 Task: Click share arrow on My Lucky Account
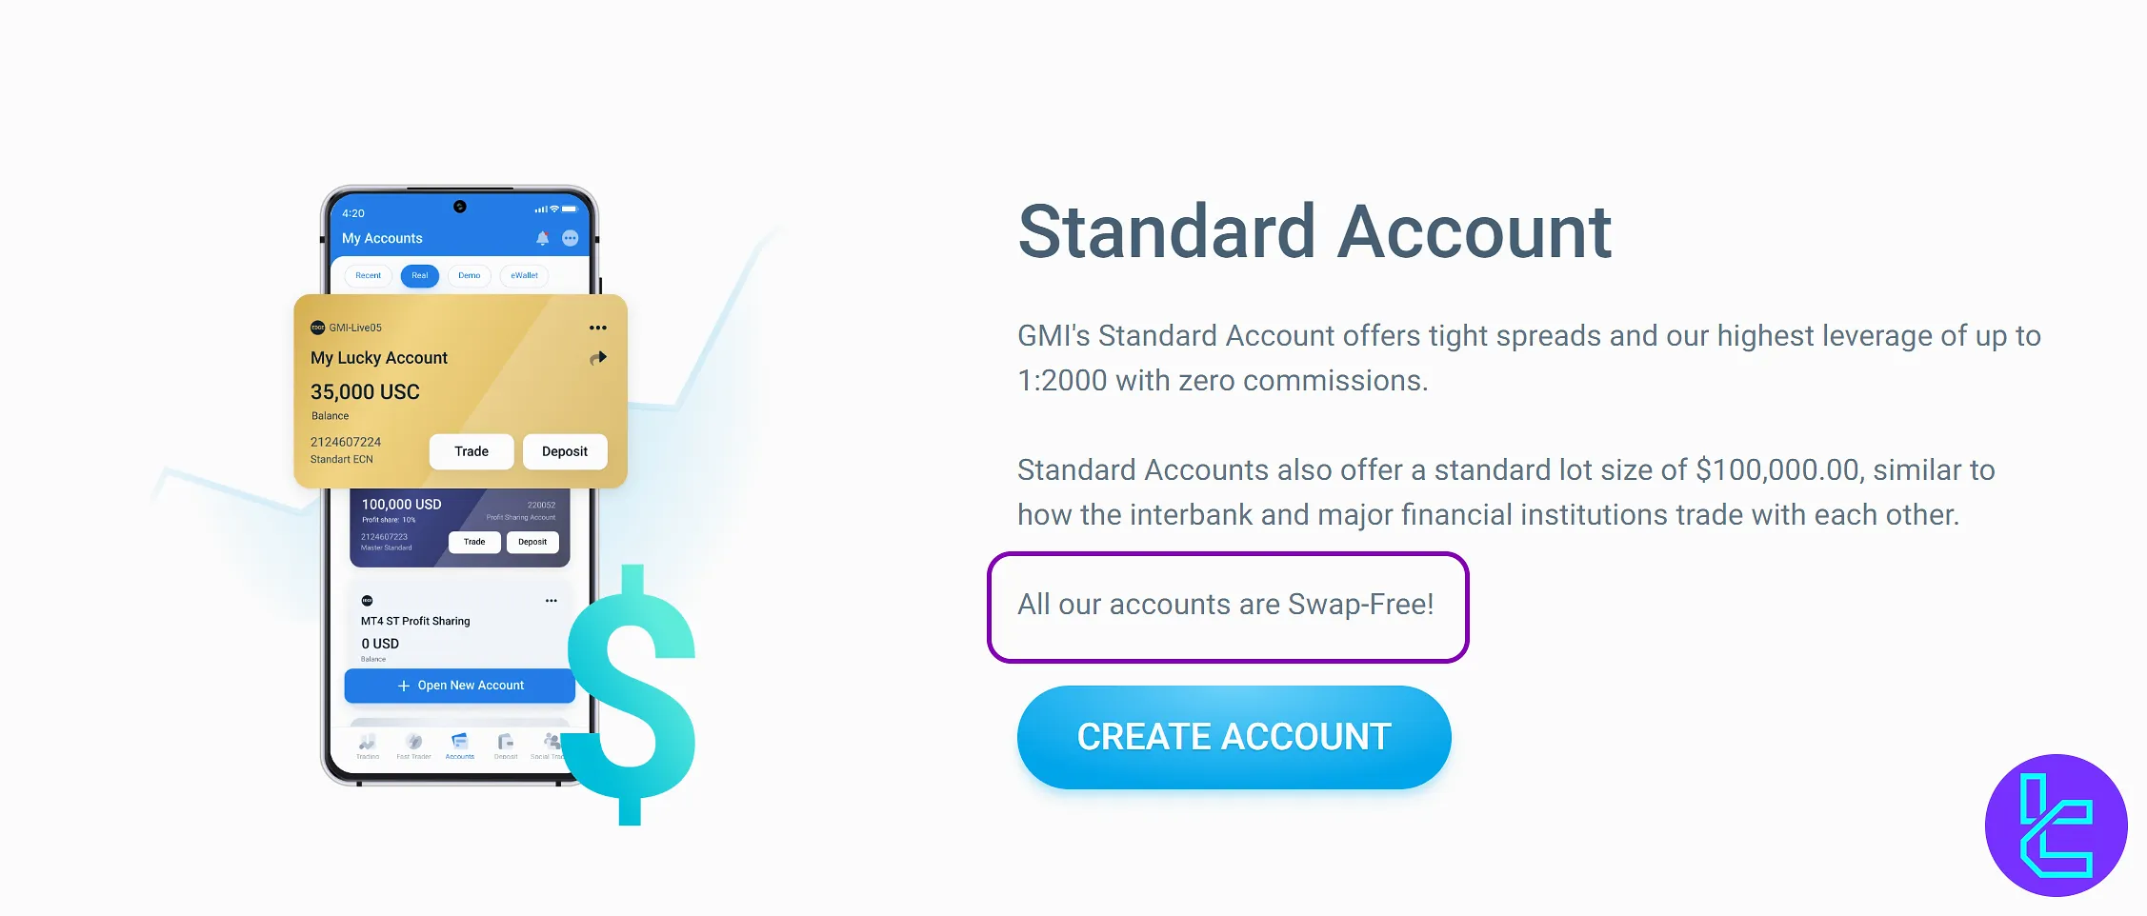point(597,358)
